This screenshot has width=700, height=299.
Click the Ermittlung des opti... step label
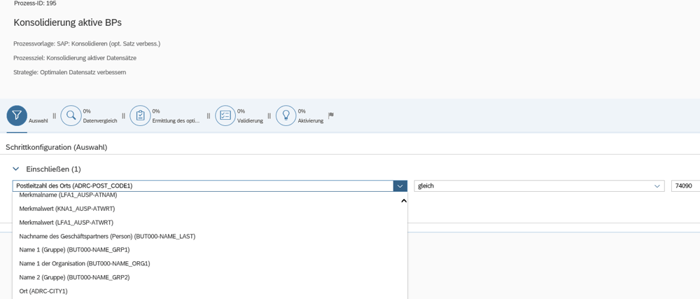tap(176, 121)
